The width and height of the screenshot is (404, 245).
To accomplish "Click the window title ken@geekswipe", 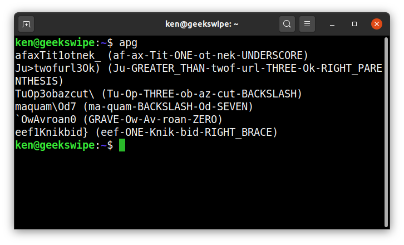I will pyautogui.click(x=202, y=24).
